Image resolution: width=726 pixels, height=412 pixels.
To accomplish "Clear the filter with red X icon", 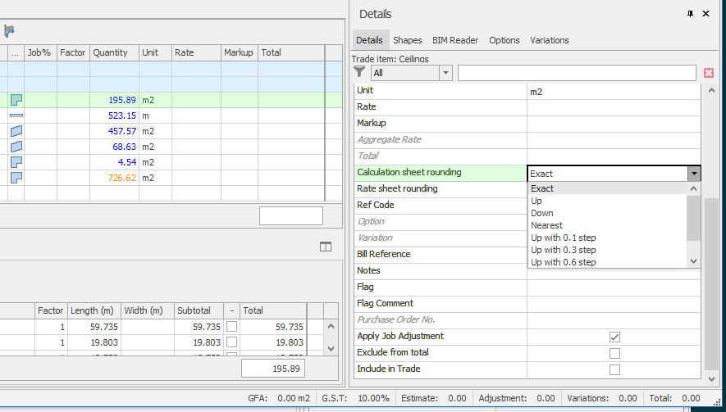I will [709, 74].
